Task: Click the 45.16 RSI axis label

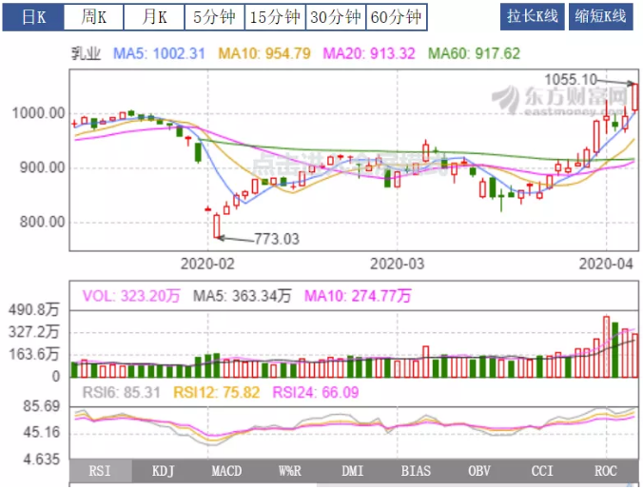Action: 42,432
